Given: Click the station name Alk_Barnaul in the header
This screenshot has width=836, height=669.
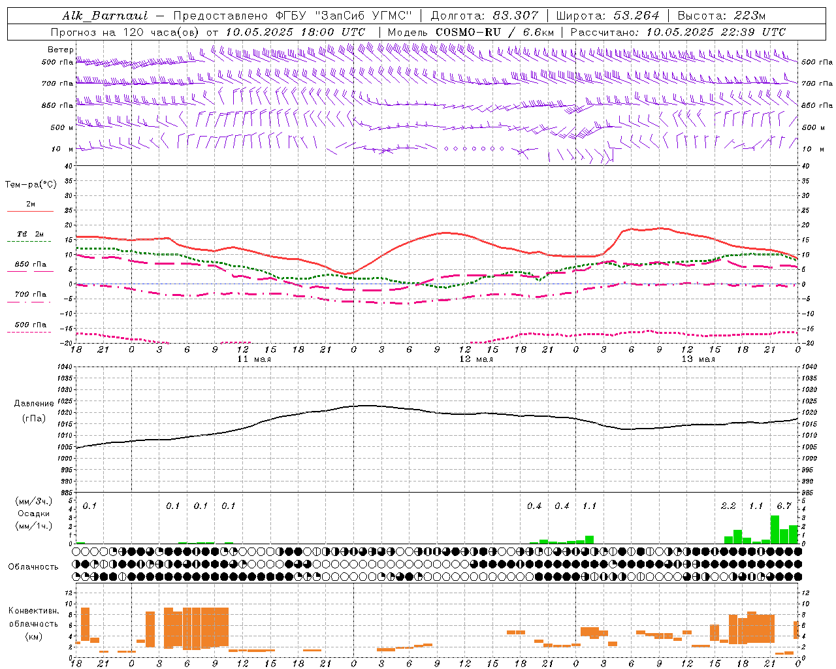Looking at the screenshot, I should 105,16.
